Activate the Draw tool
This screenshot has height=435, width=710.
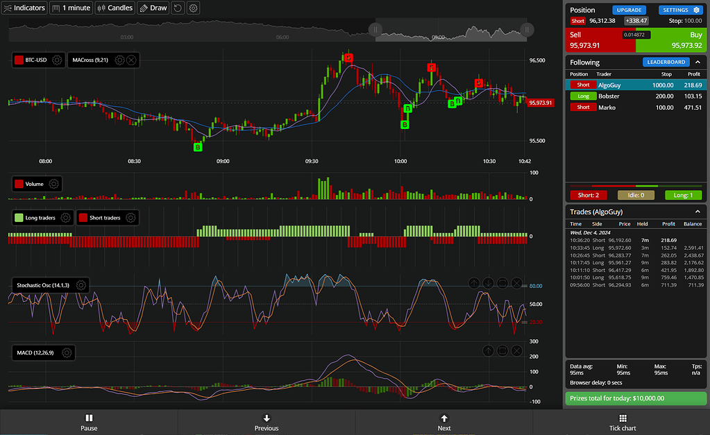(x=152, y=8)
